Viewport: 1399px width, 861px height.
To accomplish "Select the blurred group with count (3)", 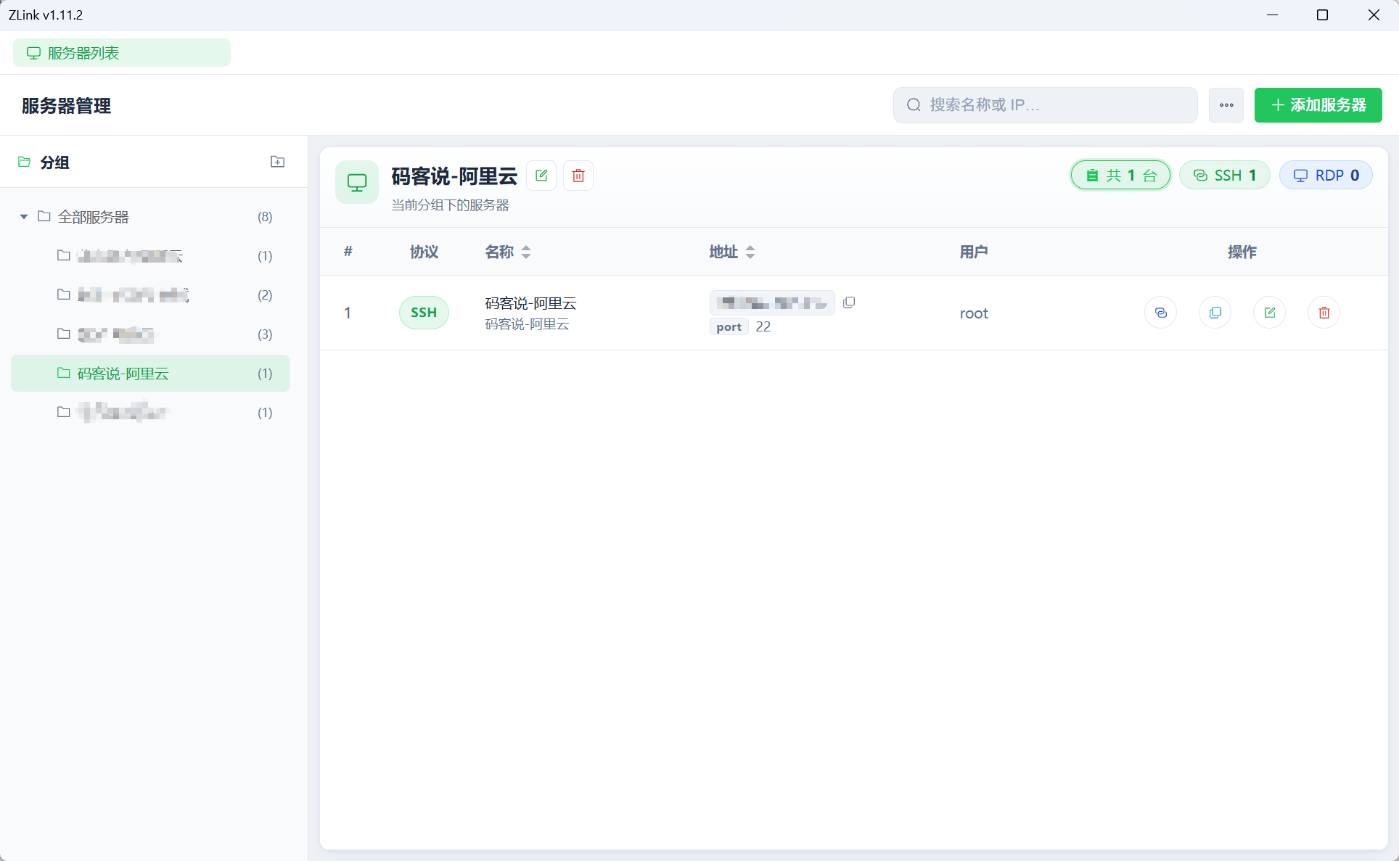I will click(x=150, y=334).
